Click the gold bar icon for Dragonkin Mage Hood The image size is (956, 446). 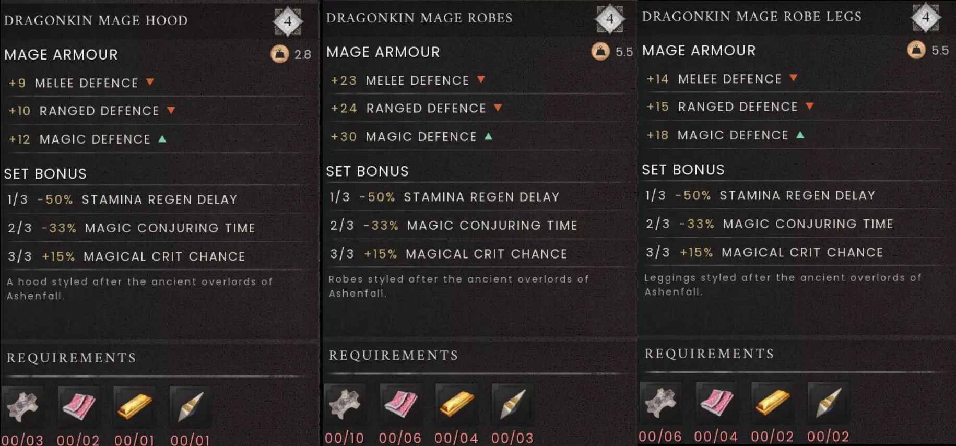pyautogui.click(x=135, y=406)
